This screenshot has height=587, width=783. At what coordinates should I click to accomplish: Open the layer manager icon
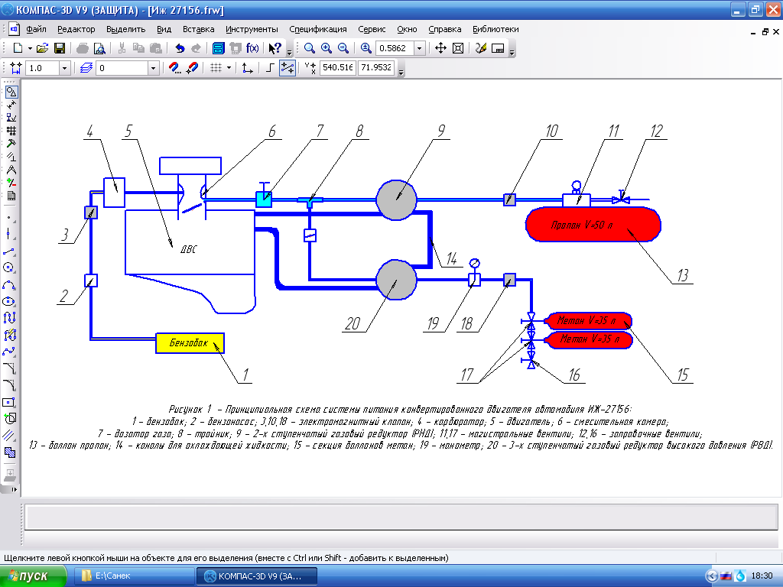click(x=86, y=68)
